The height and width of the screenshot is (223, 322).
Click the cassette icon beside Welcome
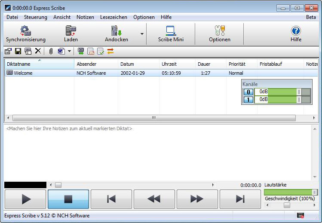[x=9, y=73]
